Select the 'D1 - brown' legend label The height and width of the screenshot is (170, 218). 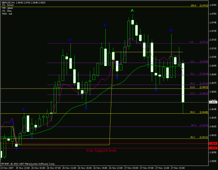point(8,5)
